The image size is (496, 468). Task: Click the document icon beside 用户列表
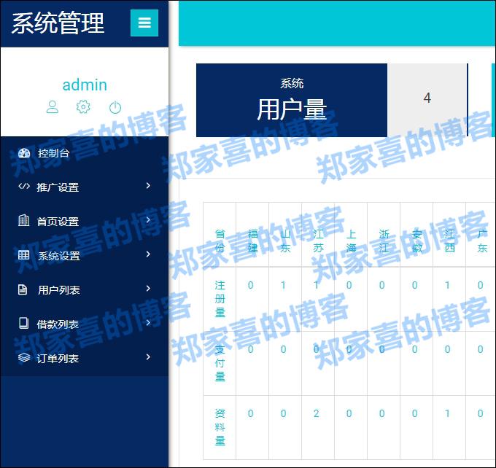[x=23, y=289]
